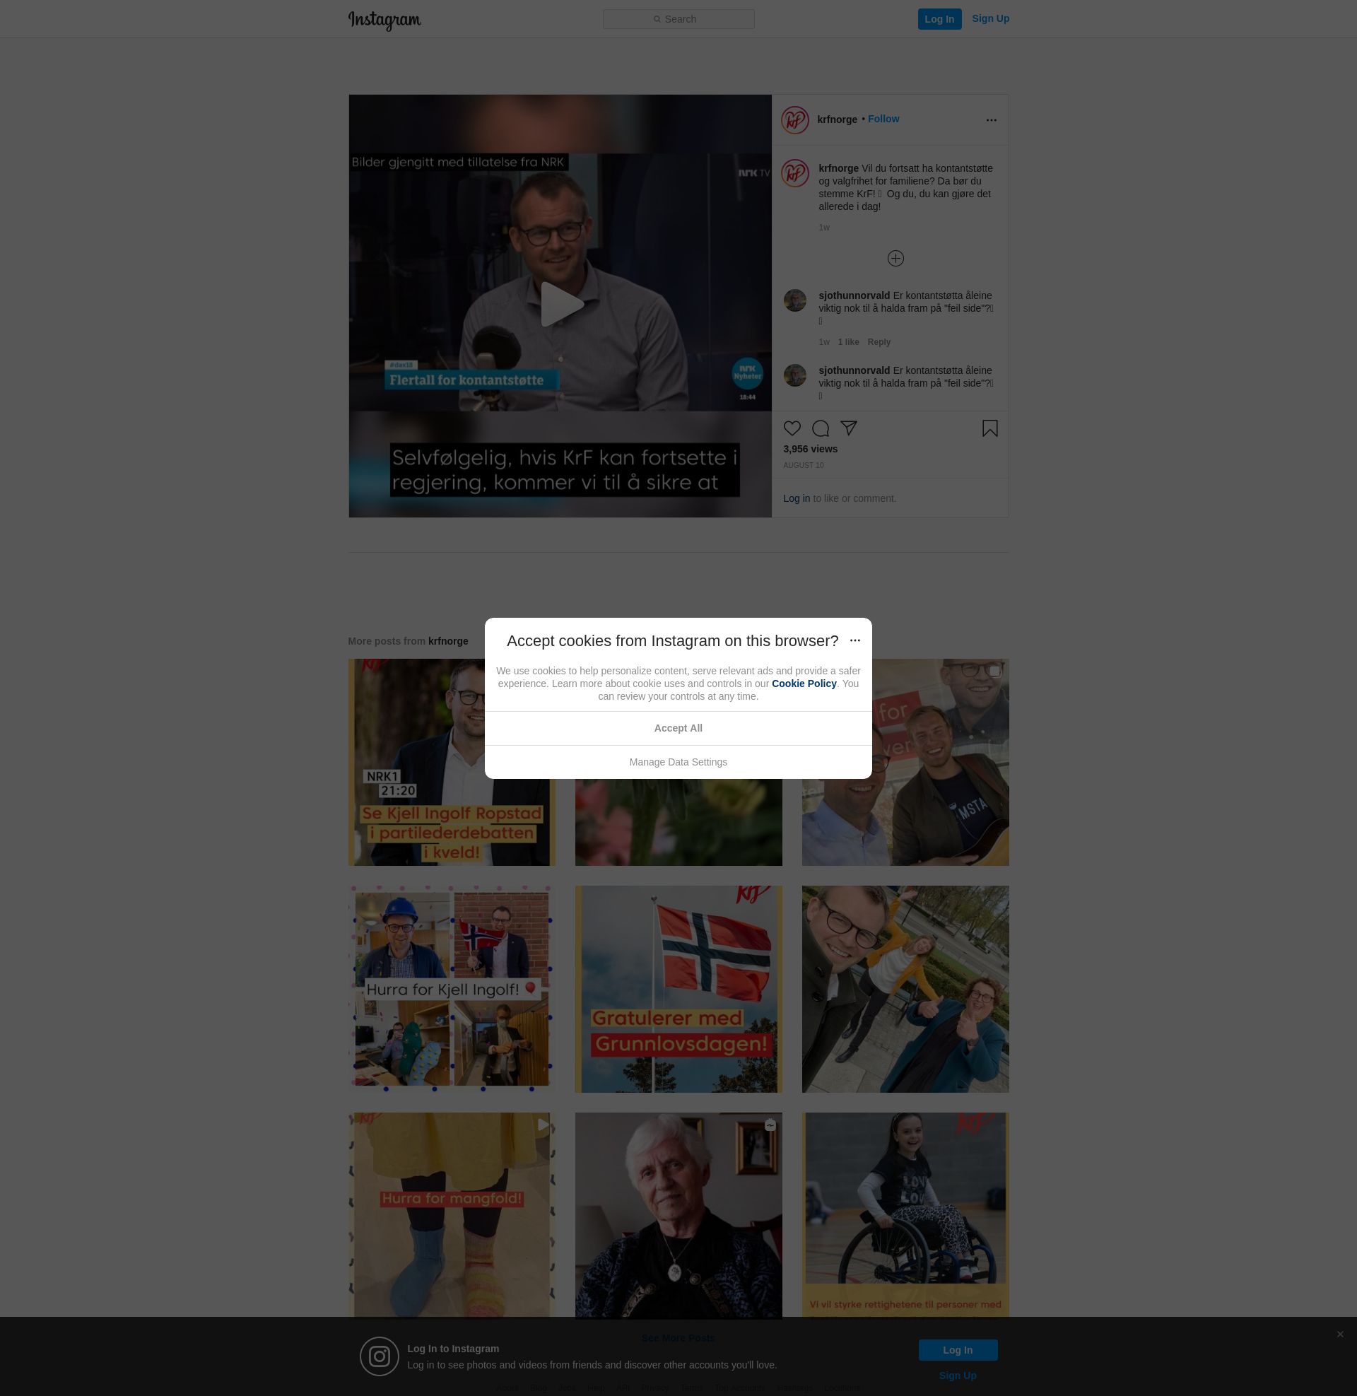The image size is (1357, 1396).
Task: Click 'See More Posts' link
Action: (x=678, y=1337)
